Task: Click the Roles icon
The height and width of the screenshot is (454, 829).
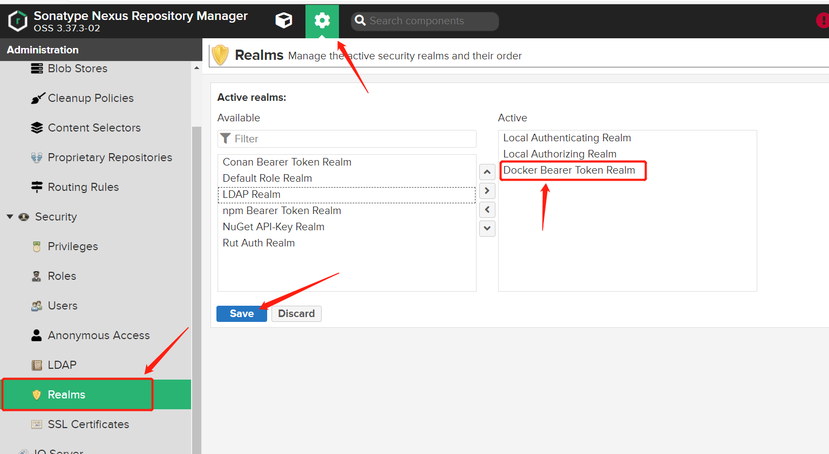Action: [x=37, y=276]
